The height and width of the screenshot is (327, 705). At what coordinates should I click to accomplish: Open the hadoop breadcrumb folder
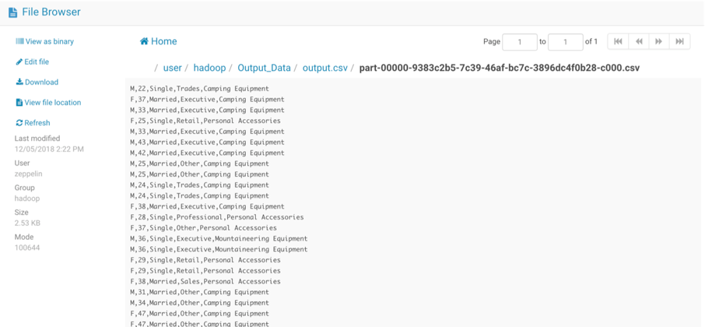[x=209, y=68]
